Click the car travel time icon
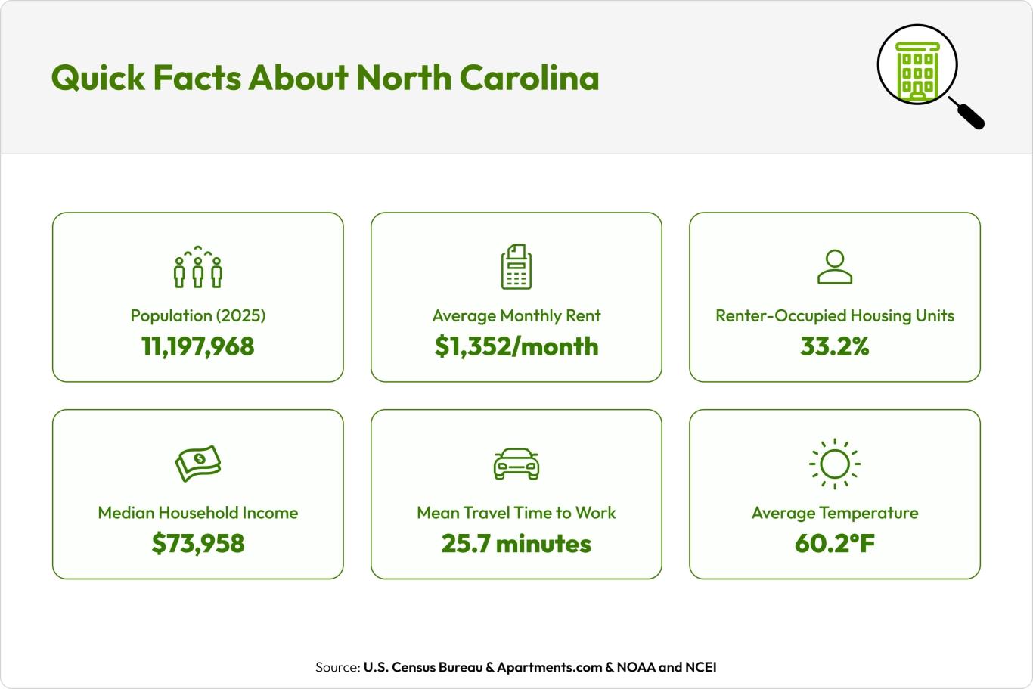The height and width of the screenshot is (689, 1033). [x=516, y=464]
